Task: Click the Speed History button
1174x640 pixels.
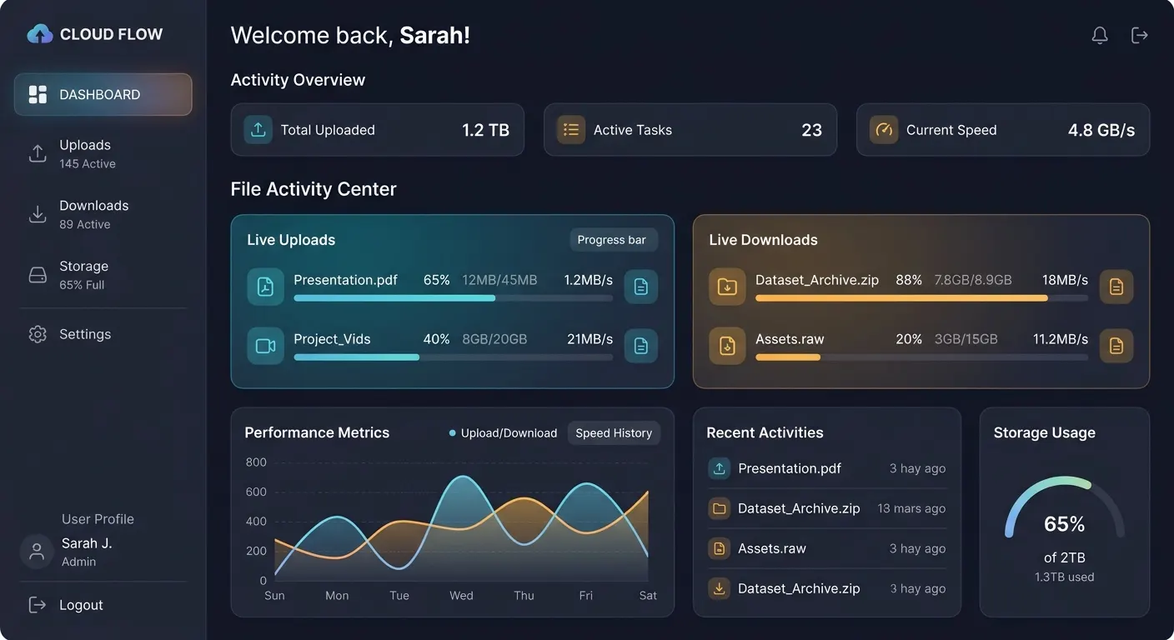Action: [614, 433]
